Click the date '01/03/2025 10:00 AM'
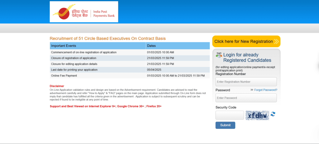 [160, 52]
